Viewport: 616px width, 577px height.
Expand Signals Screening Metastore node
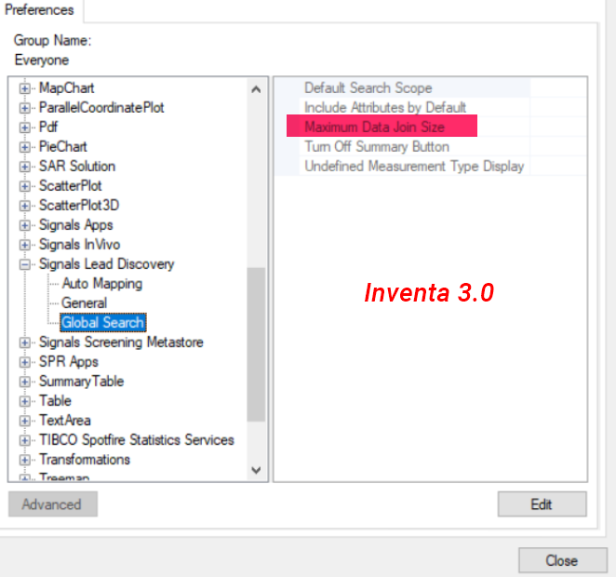[24, 342]
